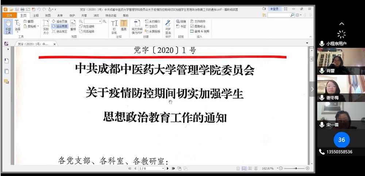Open the Form (表单) ribbon tab

coord(60,16)
